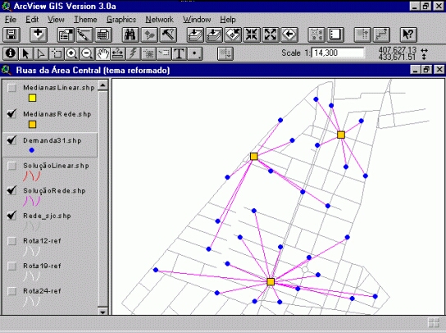
Task: Click the Add Theme button
Action: click(x=38, y=34)
